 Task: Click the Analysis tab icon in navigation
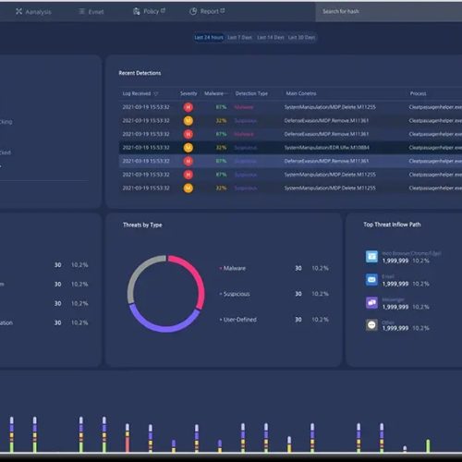pos(18,11)
